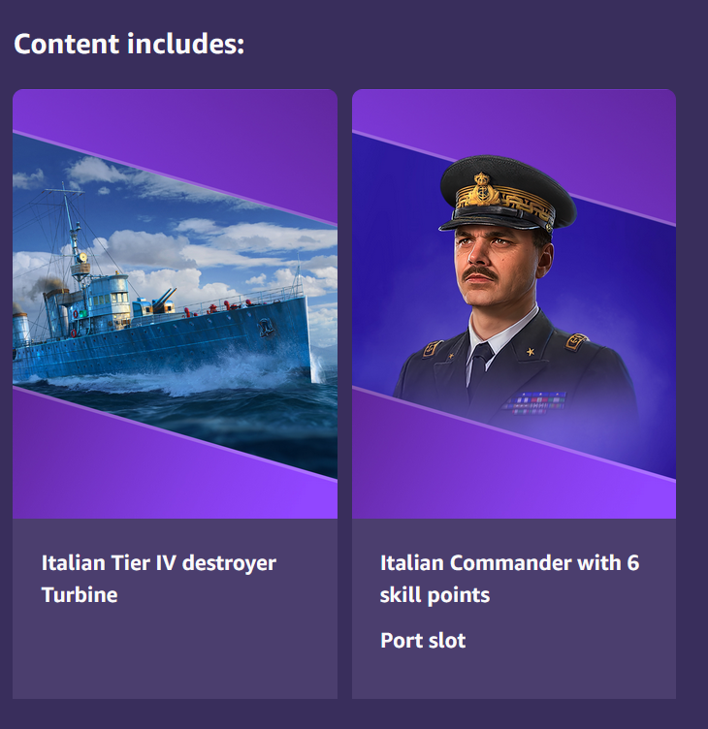Click the medal ribbon bar on uniform
This screenshot has height=729, width=708.
535,402
